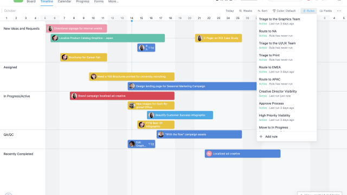Open the three-dot more options menu

point(339,11)
